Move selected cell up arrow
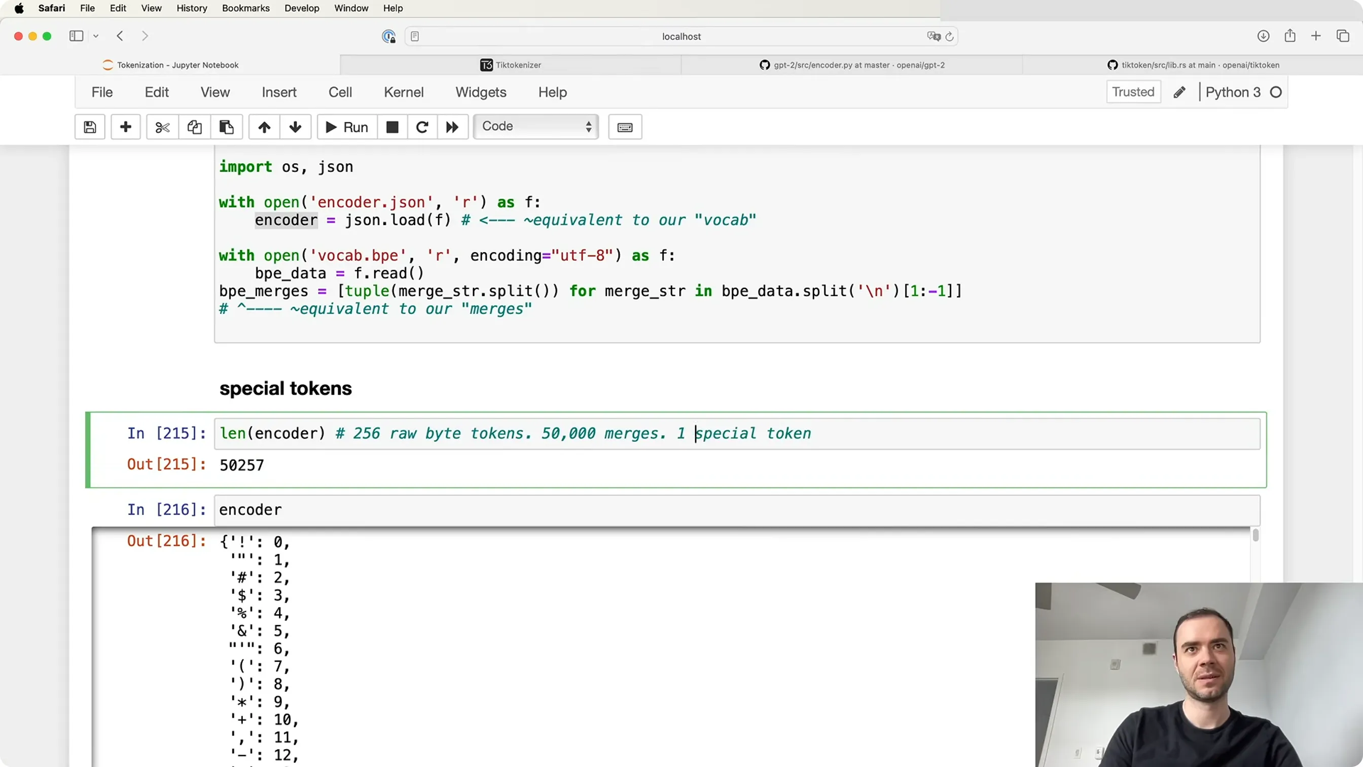Image resolution: width=1363 pixels, height=767 pixels. coord(264,127)
